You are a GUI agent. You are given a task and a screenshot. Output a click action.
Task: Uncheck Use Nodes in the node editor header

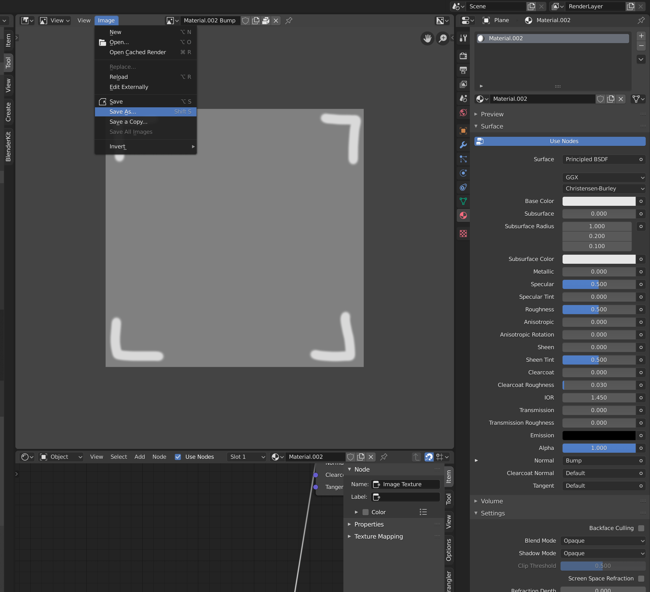tap(178, 456)
